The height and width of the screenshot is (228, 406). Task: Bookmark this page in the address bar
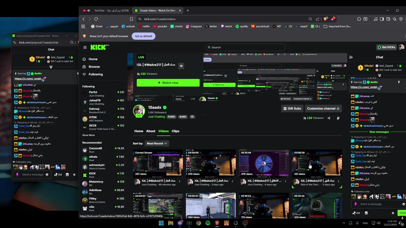(x=131, y=19)
